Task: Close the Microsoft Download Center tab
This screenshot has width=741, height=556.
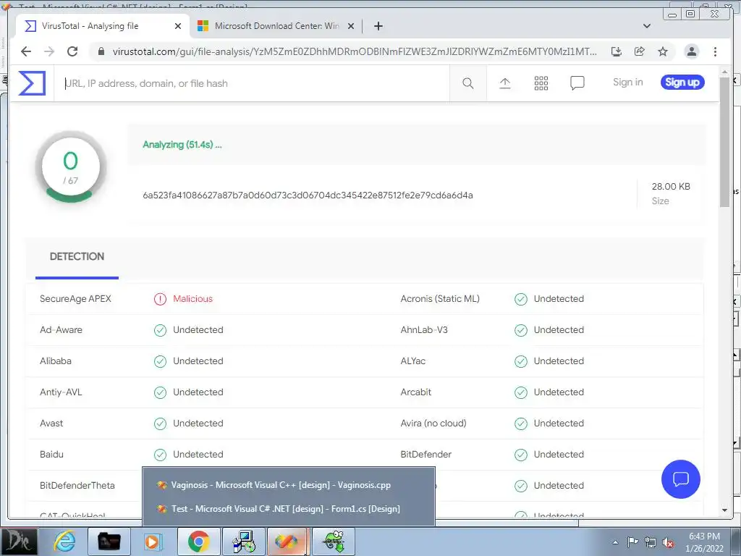Action: coord(351,26)
